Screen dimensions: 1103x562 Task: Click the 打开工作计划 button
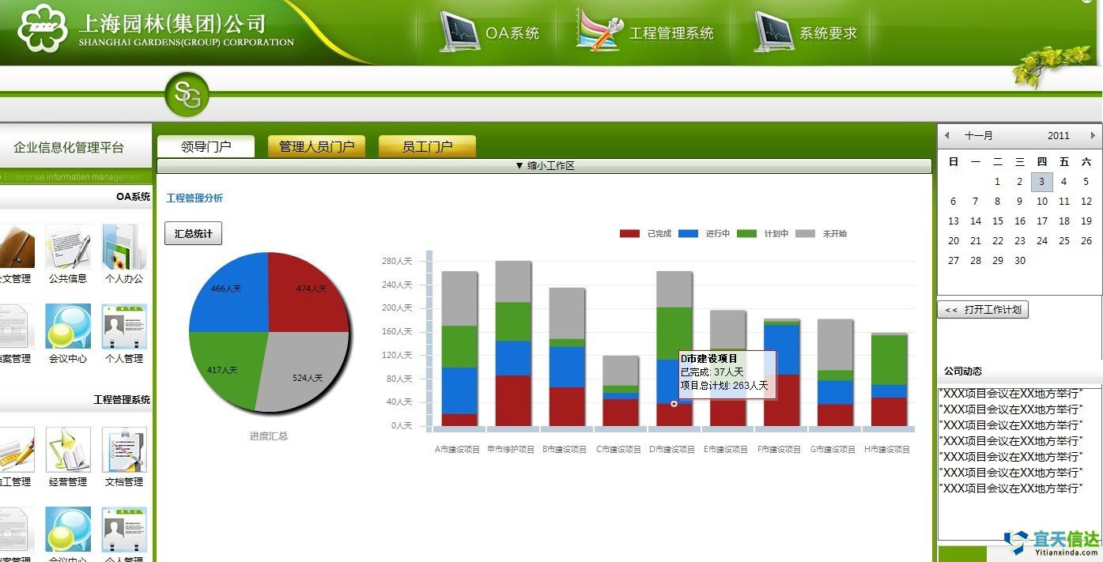(x=983, y=310)
